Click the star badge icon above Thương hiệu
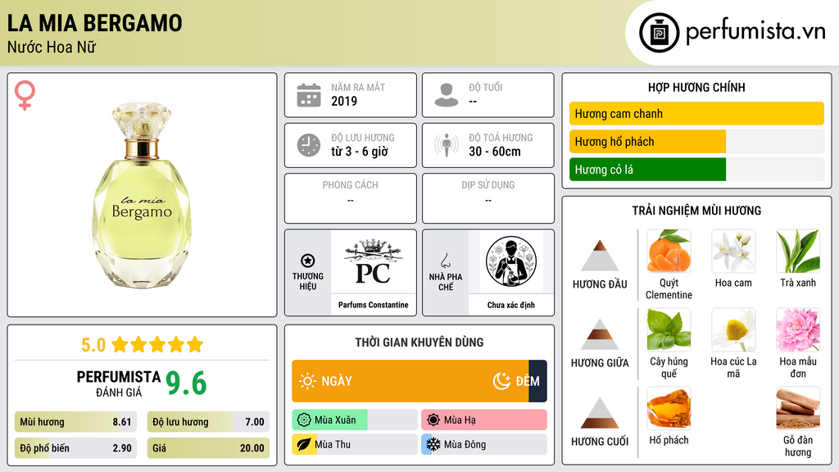This screenshot has width=839, height=472. [x=308, y=261]
